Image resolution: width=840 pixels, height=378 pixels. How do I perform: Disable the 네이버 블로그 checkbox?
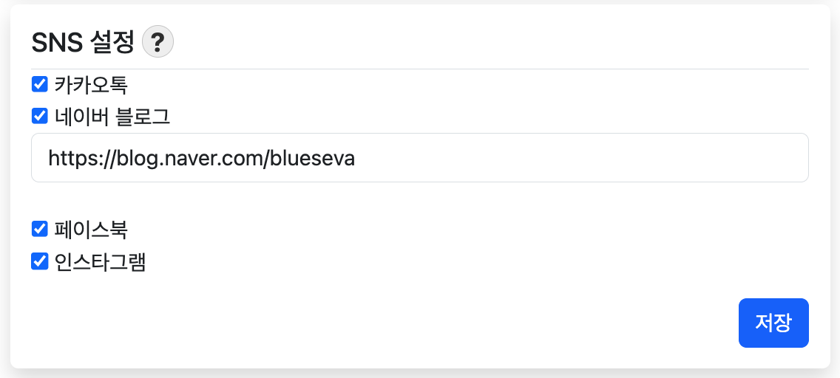[40, 116]
